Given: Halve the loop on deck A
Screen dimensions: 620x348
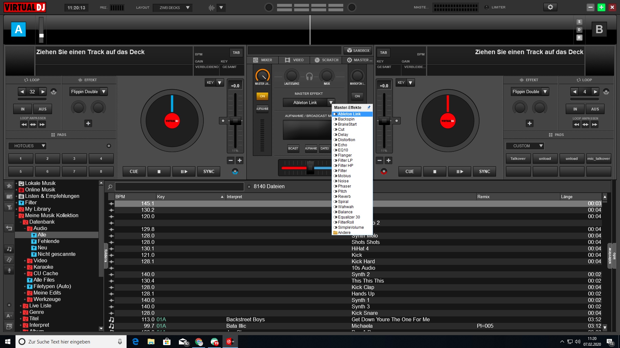Looking at the screenshot, I should 22,92.
